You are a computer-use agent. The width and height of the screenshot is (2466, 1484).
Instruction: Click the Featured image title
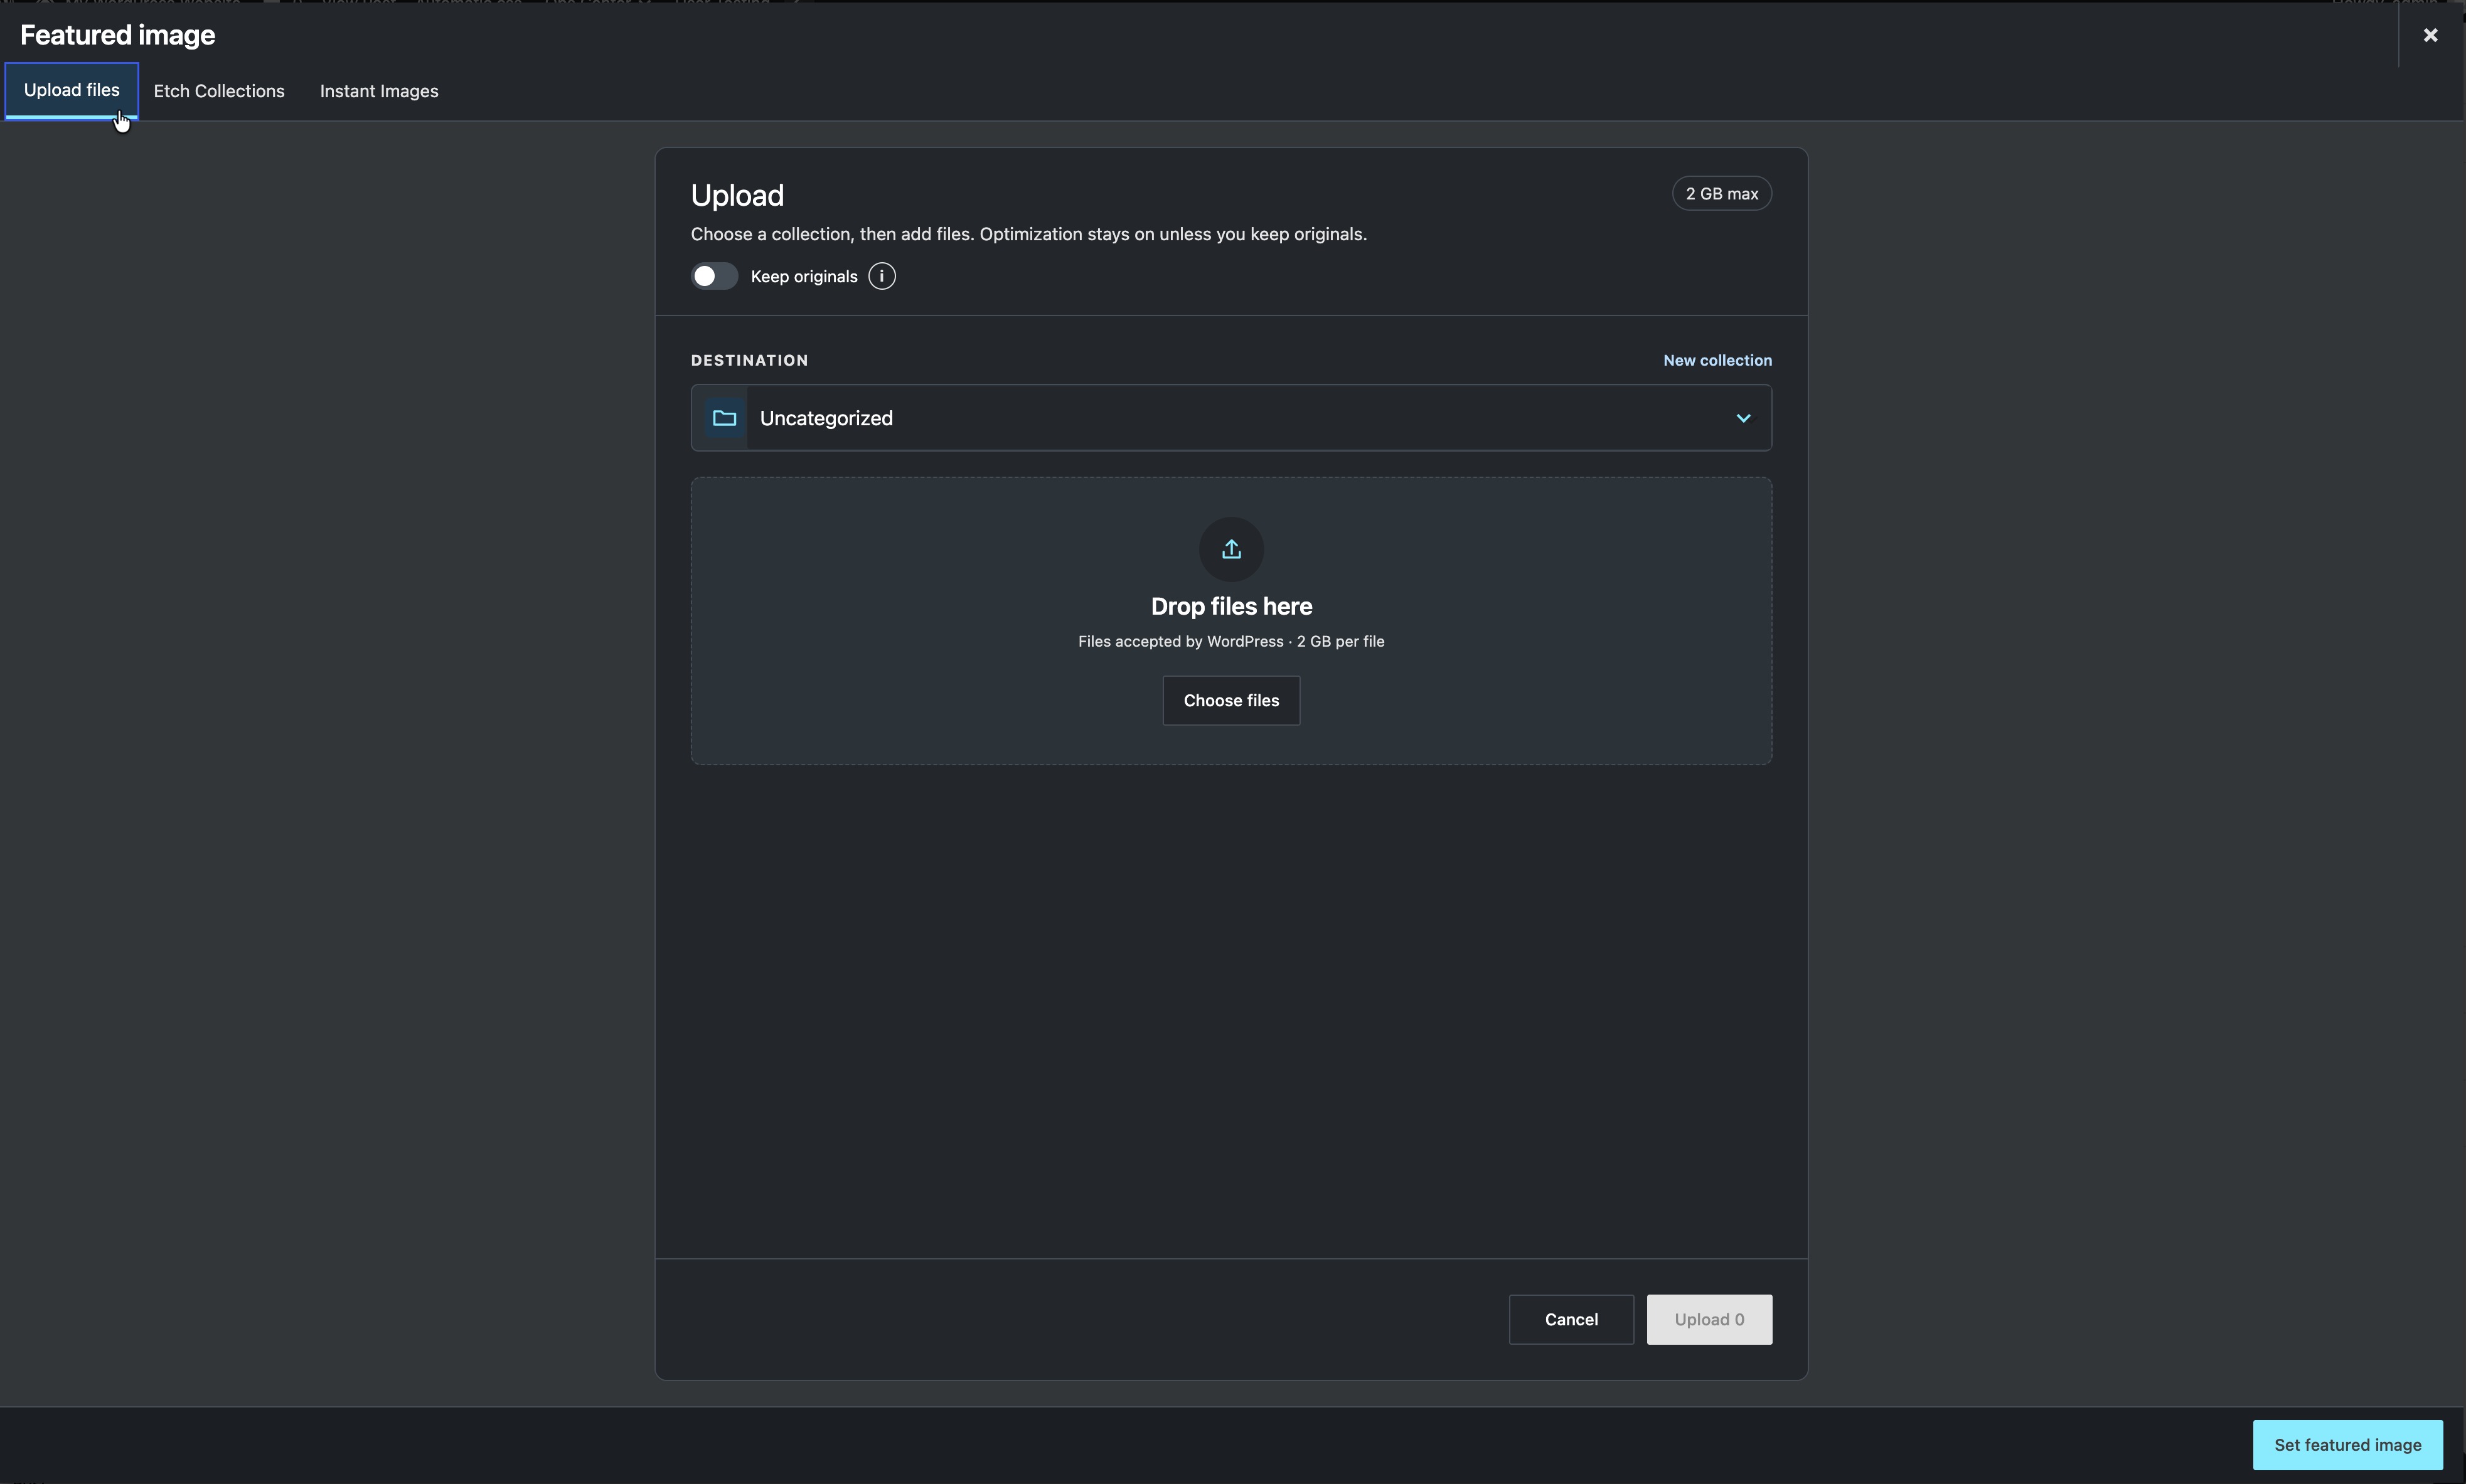point(117,35)
